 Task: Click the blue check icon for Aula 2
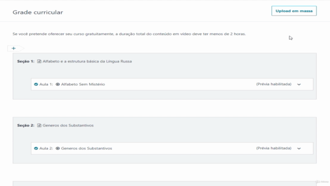36,148
